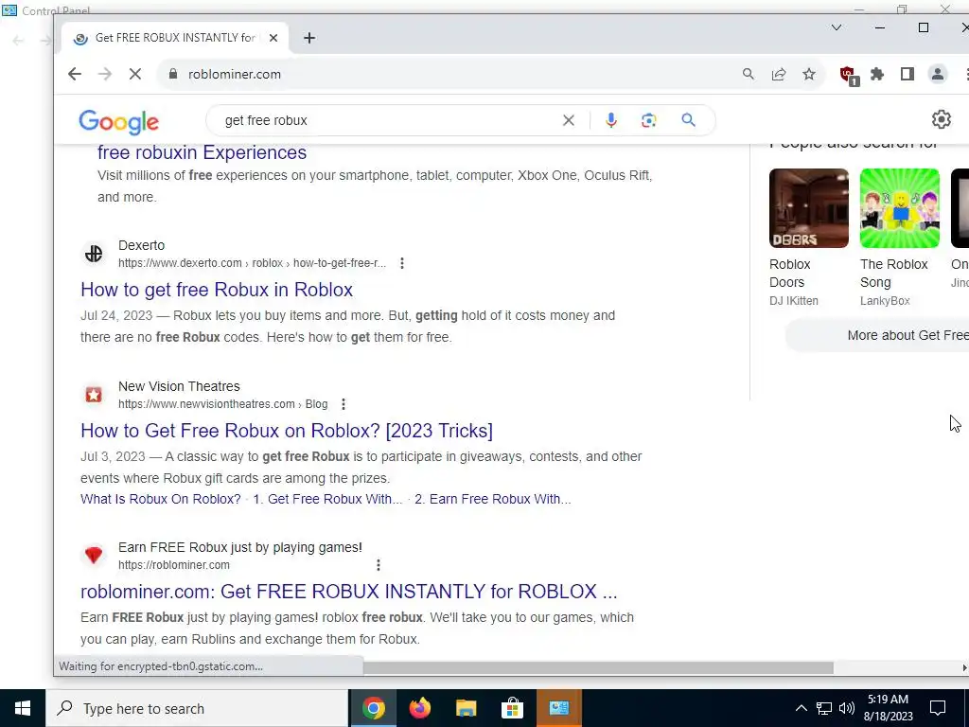Viewport: 969px width, 727px height.
Task: Open uBlock Origin extension icon
Action: click(x=849, y=76)
